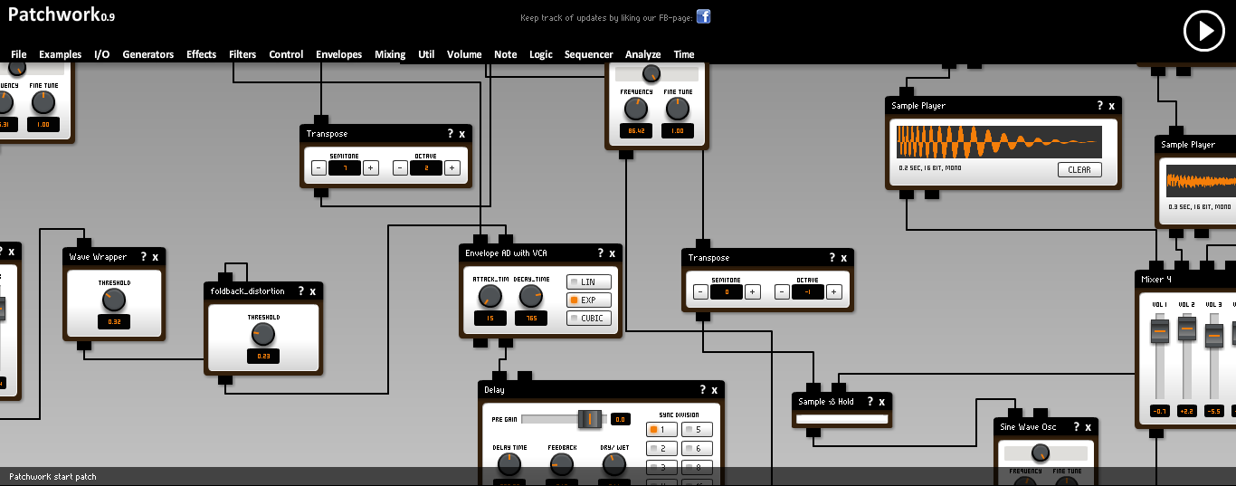The image size is (1236, 486).
Task: Increase octave in Transpose showing 2
Action: [452, 167]
